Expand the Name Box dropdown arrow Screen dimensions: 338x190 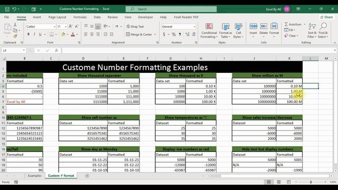tap(24, 51)
